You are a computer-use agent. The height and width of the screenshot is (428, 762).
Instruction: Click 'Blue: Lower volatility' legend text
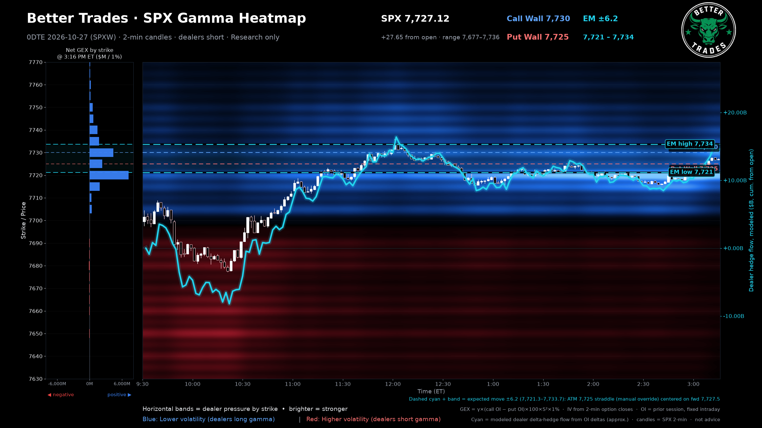pos(209,419)
